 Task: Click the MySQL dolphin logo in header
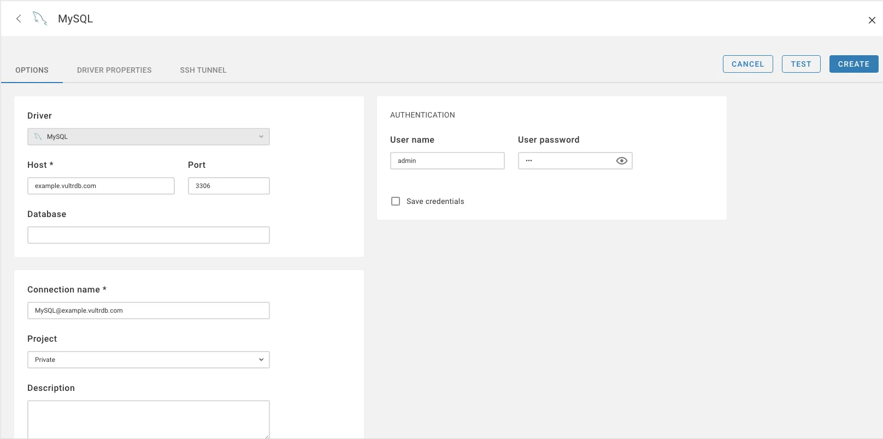coord(40,19)
